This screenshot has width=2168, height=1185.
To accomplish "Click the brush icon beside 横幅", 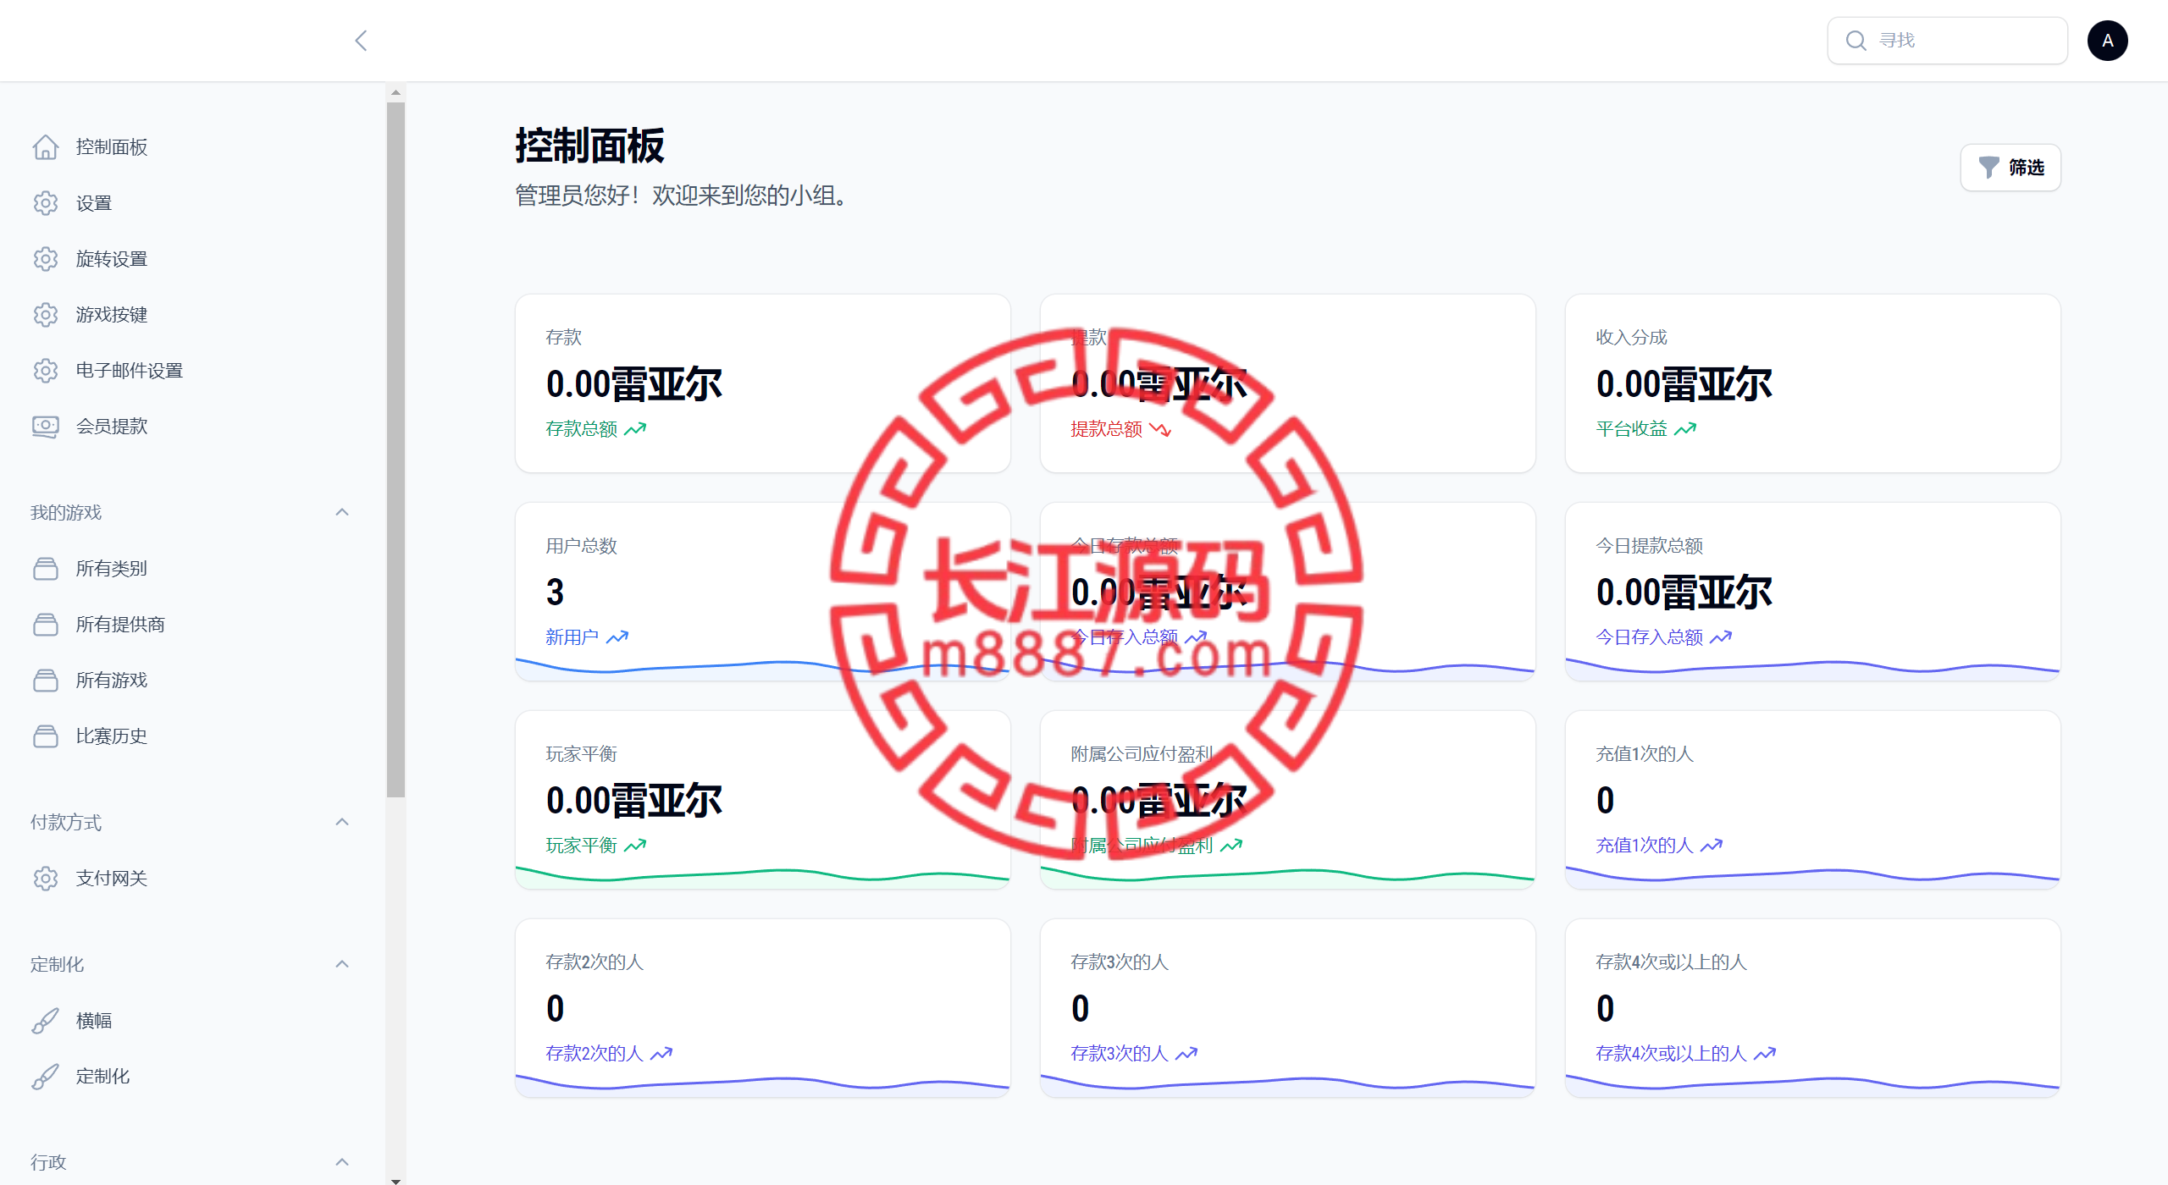I will click(46, 1021).
